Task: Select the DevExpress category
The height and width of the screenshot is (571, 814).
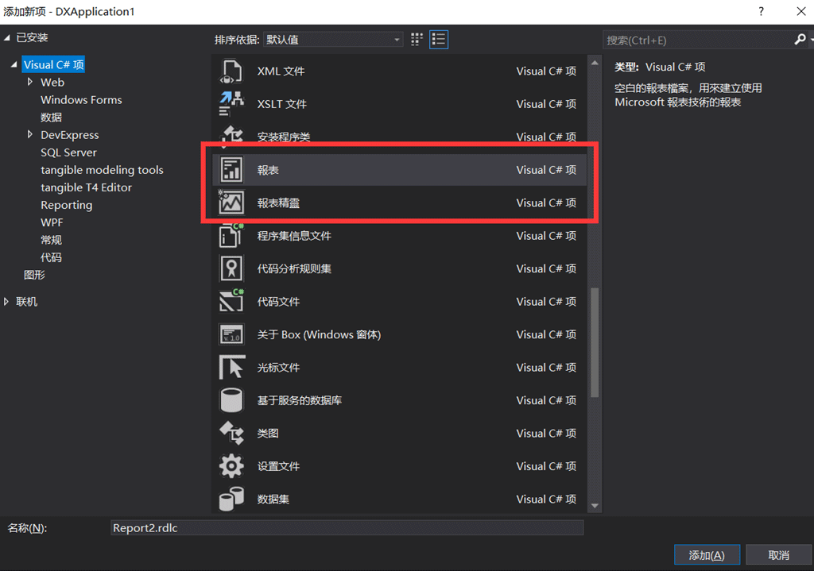Action: click(x=70, y=135)
